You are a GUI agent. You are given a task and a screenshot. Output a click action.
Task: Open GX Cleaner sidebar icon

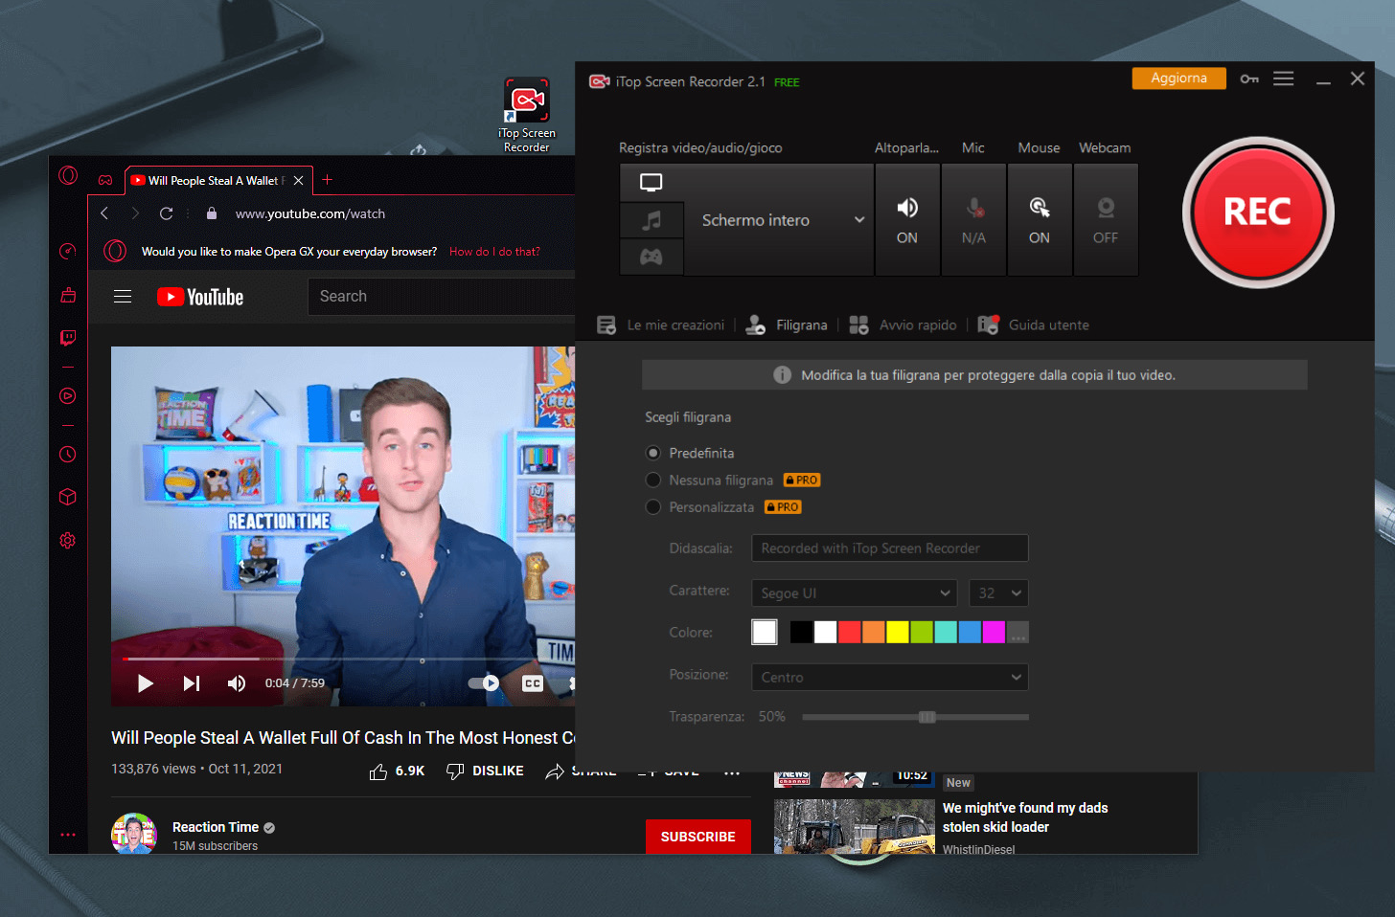(68, 295)
